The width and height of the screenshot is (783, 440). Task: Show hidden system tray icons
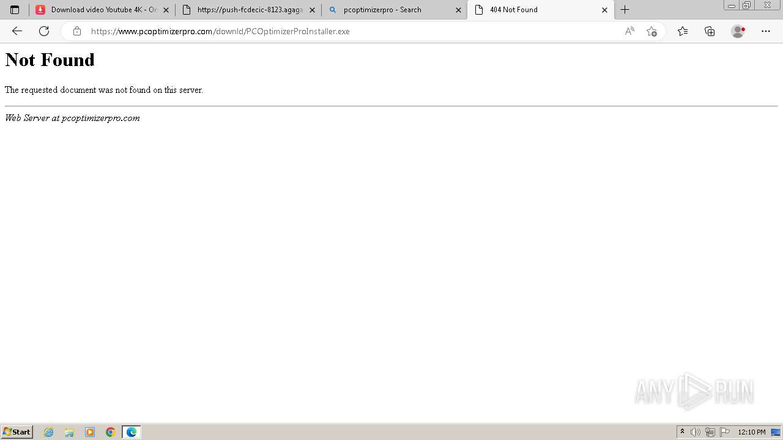pyautogui.click(x=683, y=432)
